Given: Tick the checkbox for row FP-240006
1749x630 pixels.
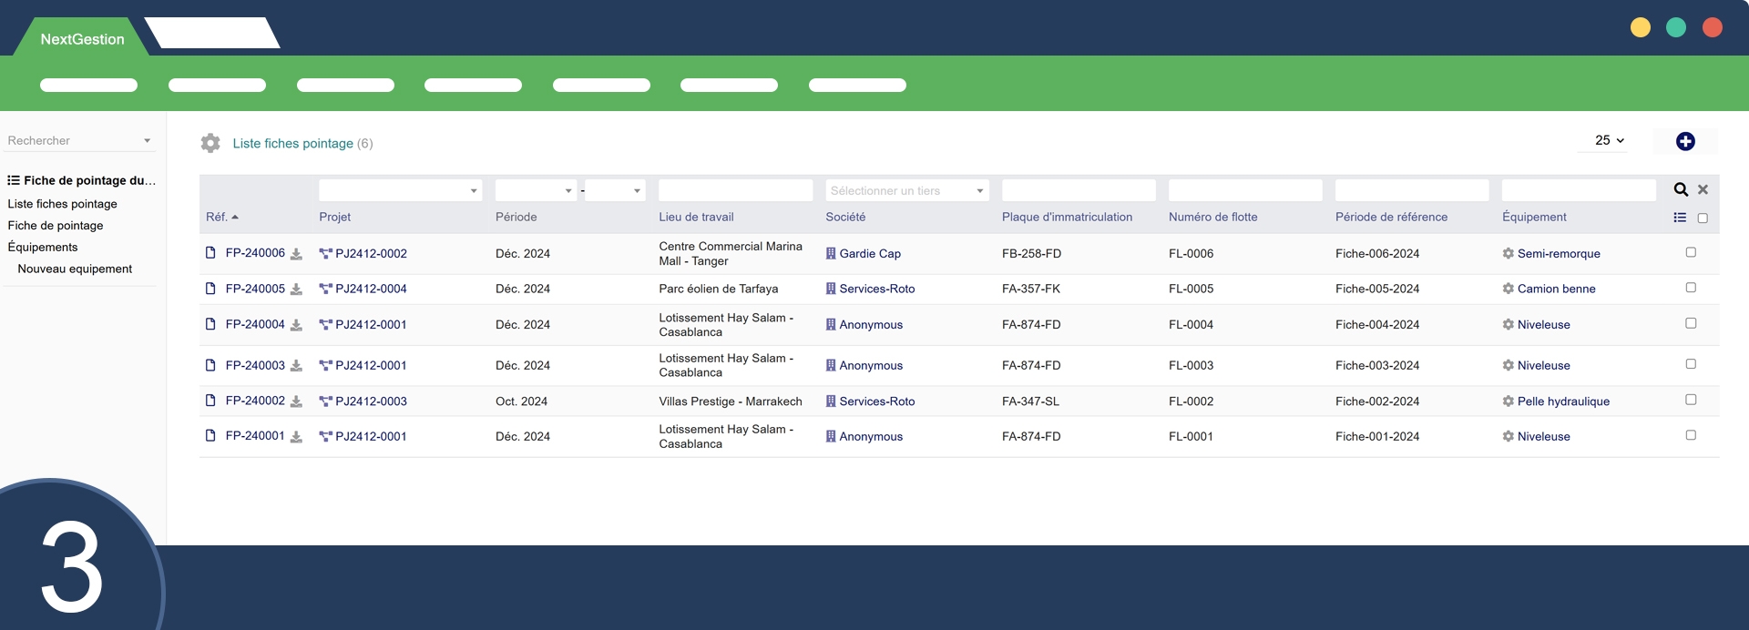Looking at the screenshot, I should click(x=1691, y=252).
